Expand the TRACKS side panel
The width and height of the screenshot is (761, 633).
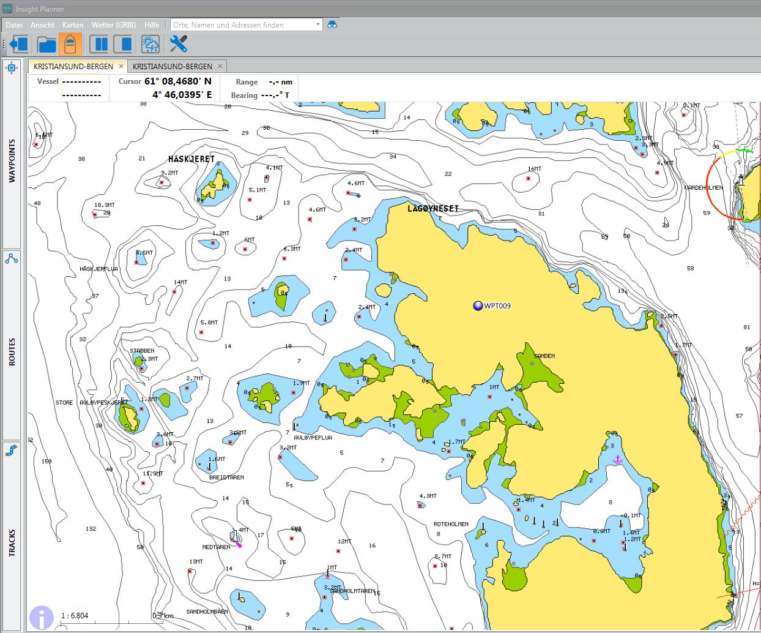pos(12,542)
